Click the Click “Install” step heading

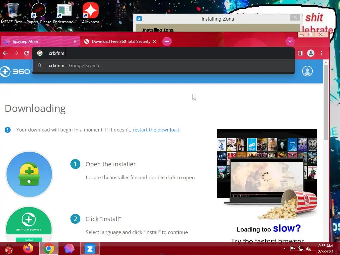(x=103, y=219)
